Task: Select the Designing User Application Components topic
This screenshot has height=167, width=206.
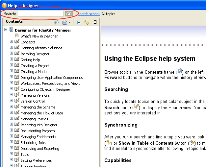Action: coord(51,78)
